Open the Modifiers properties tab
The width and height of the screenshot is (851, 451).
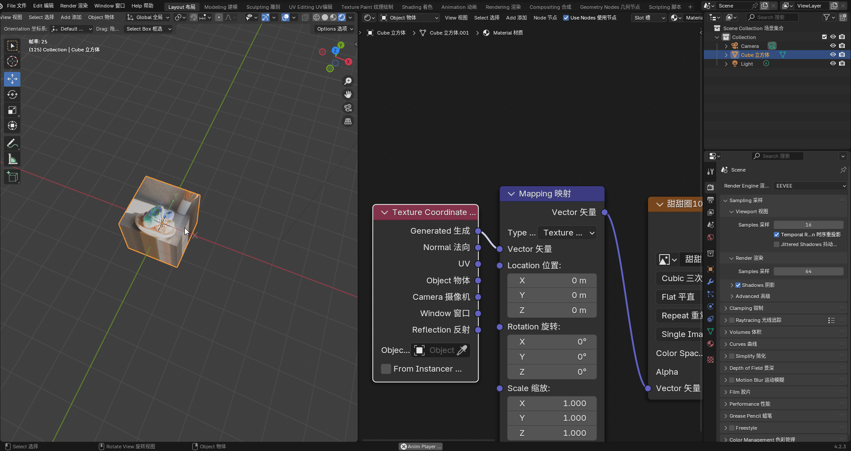710,282
